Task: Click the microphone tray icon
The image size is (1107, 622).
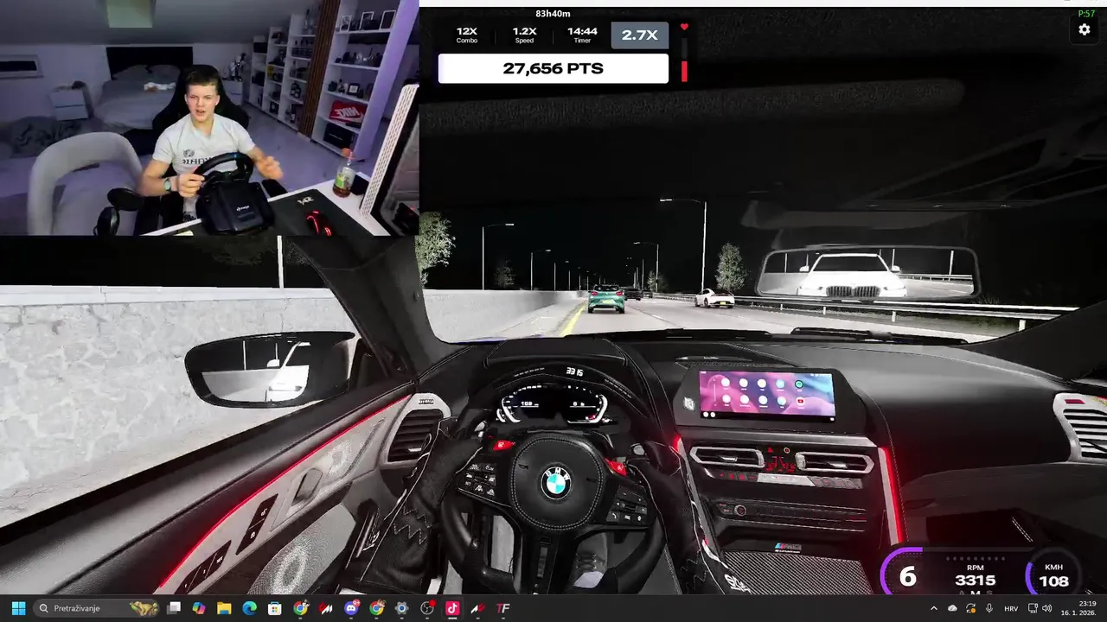Action: point(989,608)
